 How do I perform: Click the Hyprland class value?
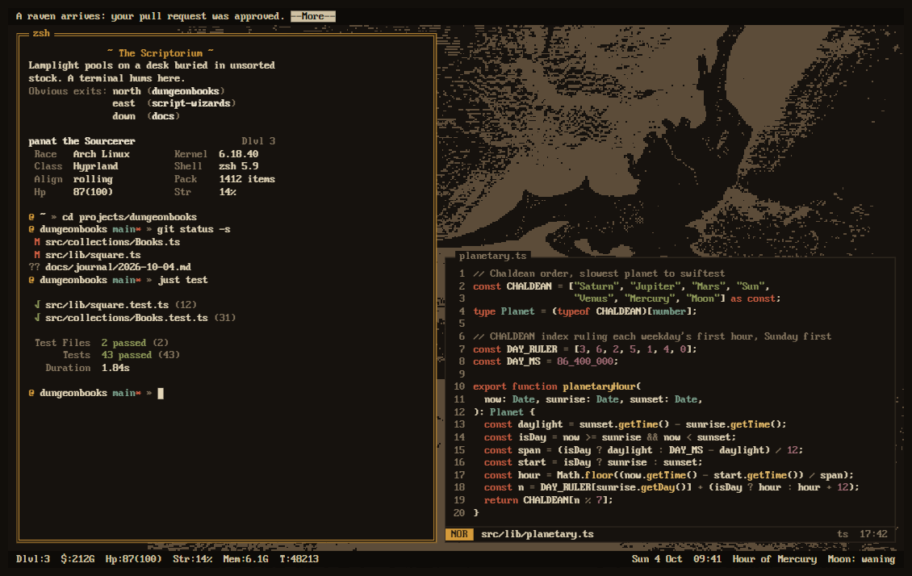95,166
